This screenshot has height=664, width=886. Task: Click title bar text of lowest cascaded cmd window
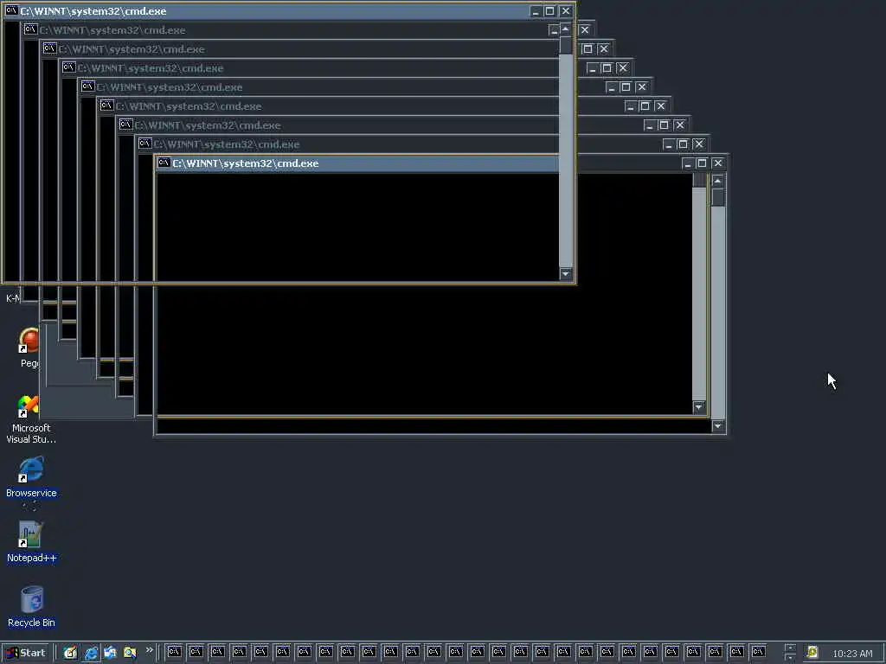click(x=245, y=163)
